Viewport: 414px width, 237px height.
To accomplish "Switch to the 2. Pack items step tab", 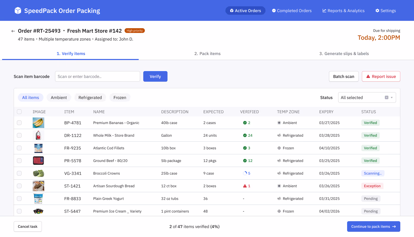I will tap(207, 54).
